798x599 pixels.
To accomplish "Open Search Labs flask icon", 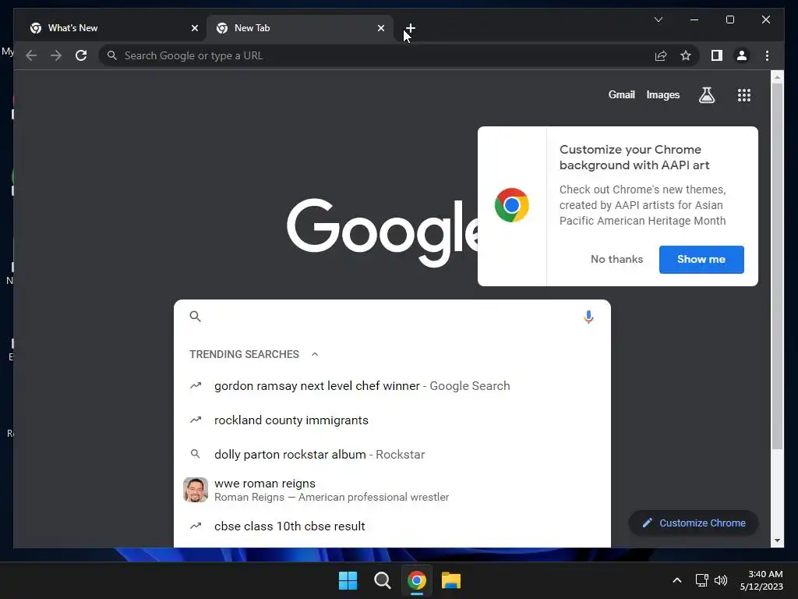I will [706, 94].
